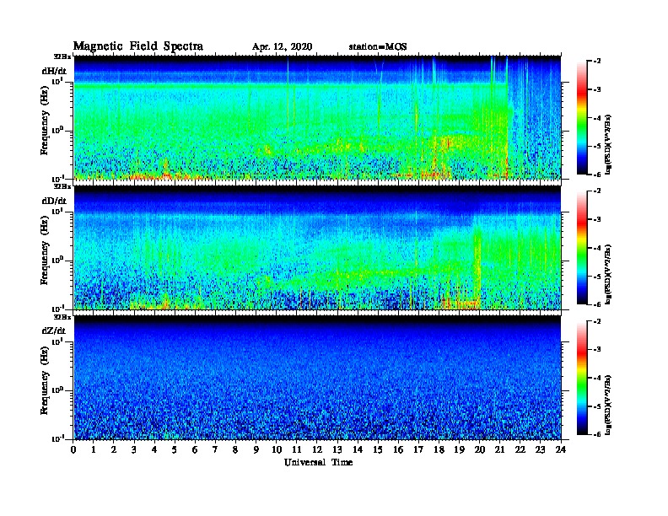
Task: Click the '-2' value on dH/dt color scale
Action: pyautogui.click(x=597, y=62)
